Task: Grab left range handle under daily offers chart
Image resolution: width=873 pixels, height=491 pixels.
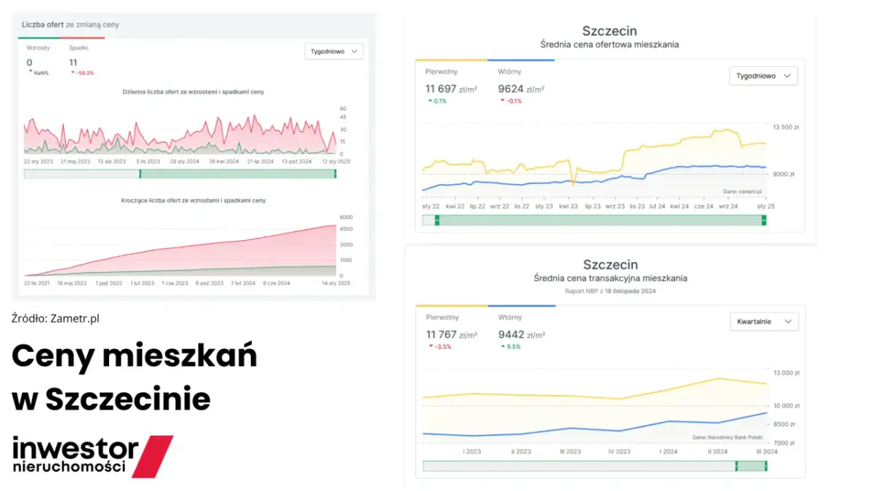Action: (139, 174)
